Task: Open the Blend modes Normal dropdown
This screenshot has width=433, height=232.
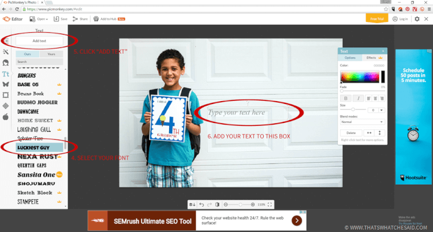Action: click(x=363, y=122)
